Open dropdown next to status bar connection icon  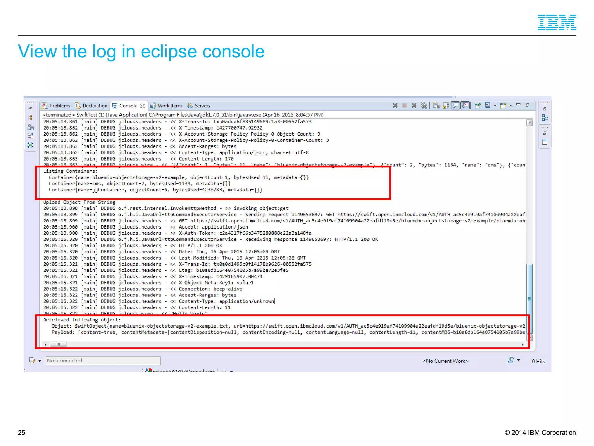click(40, 361)
